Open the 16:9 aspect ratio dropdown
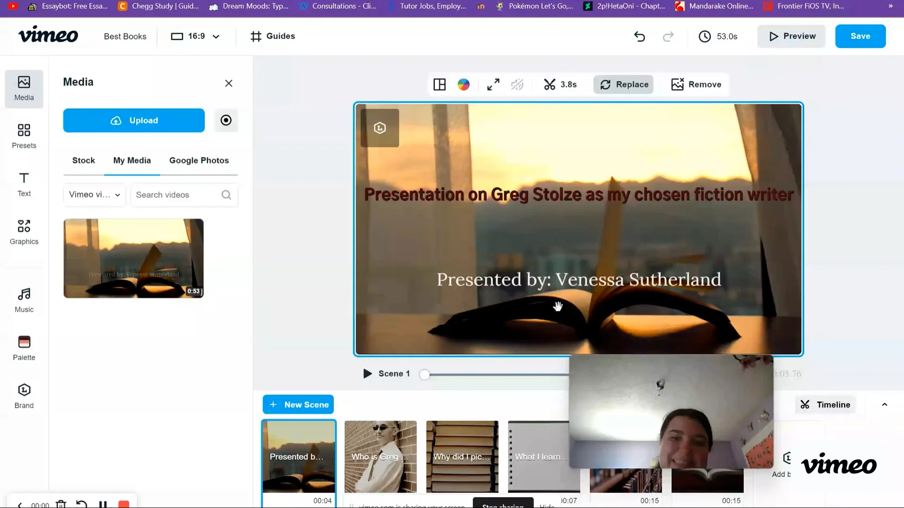Image resolution: width=904 pixels, height=508 pixels. tap(195, 36)
